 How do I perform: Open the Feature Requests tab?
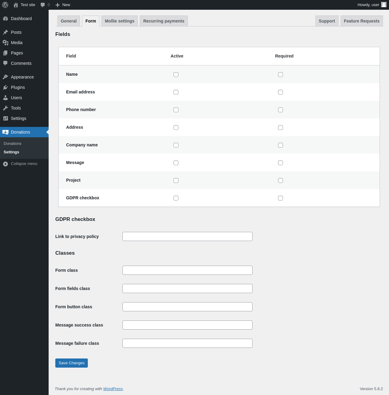click(362, 21)
